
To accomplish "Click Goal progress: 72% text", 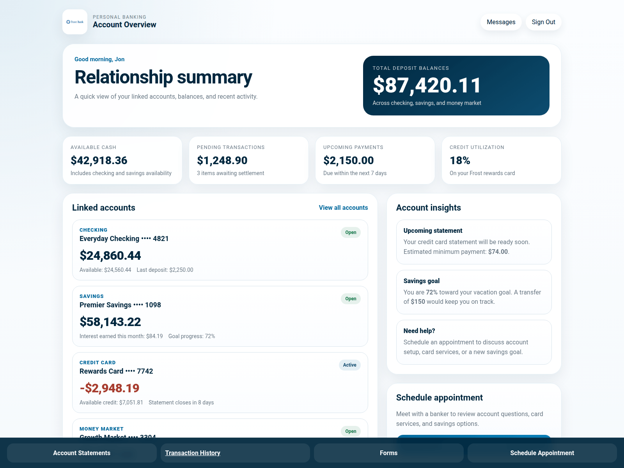I will [x=192, y=336].
